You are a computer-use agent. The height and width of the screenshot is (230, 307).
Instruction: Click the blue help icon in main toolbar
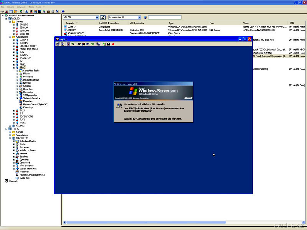[x=63, y=11]
